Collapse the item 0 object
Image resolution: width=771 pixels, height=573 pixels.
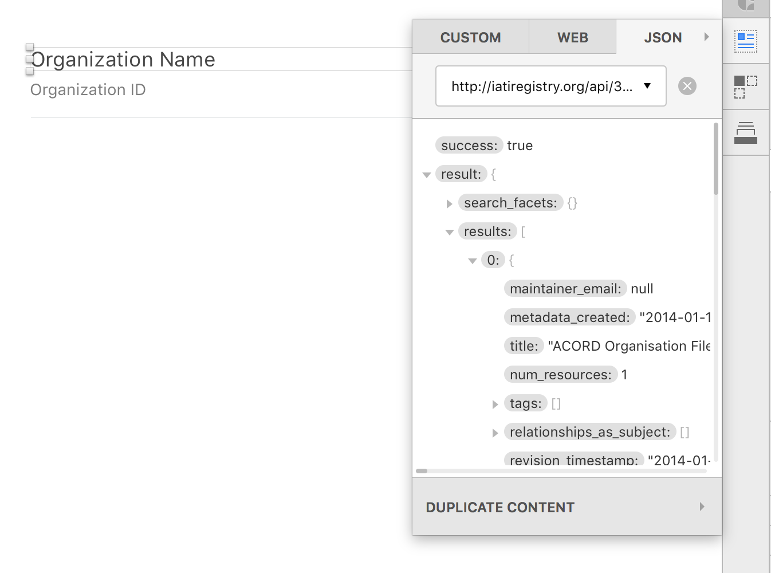coord(473,261)
